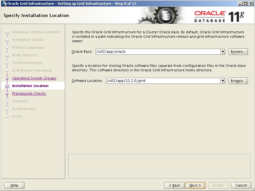Click the Summary step label
Image resolution: width=255 pixels, height=191 pixels.
point(20,101)
